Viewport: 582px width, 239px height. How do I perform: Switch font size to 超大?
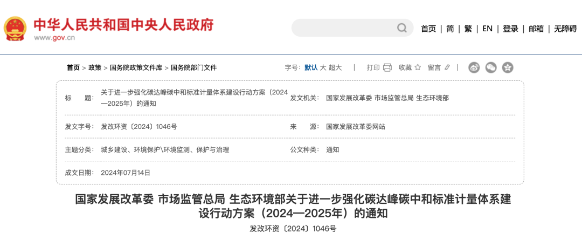pyautogui.click(x=335, y=67)
